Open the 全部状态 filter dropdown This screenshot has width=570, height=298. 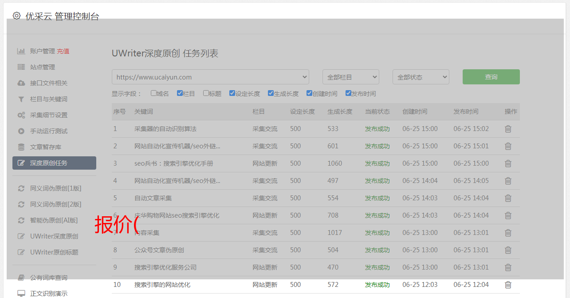tap(421, 77)
